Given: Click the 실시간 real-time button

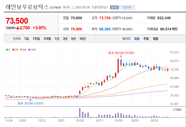Looking at the screenshot, I should 114,7.
